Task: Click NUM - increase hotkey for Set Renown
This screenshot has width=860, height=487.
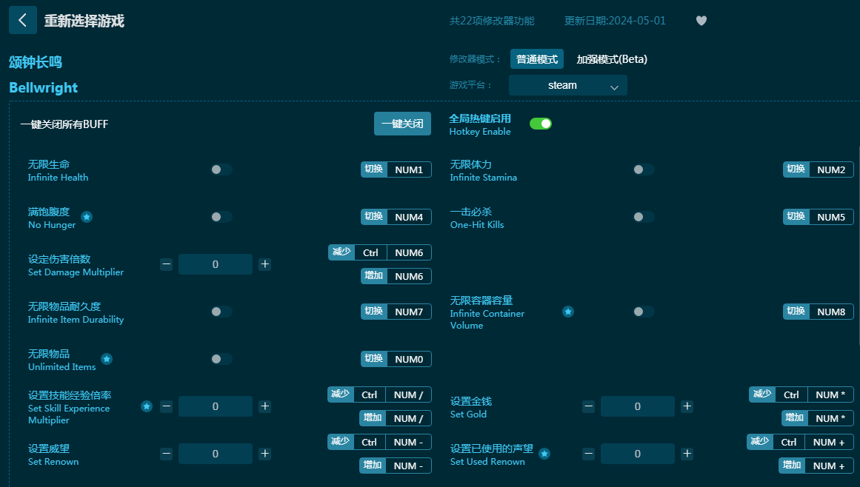Action: point(396,466)
